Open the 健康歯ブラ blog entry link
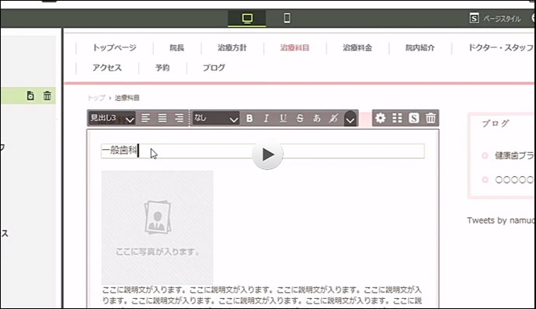Image resolution: width=536 pixels, height=309 pixels. coord(514,156)
